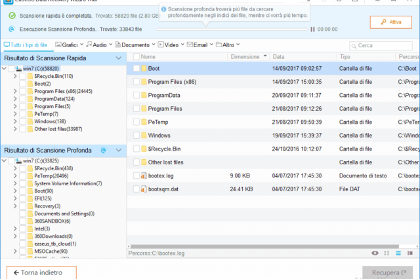This screenshot has height=279, width=420.
Task: Click the Recovery(3) folder icon in tree
Action: [30, 206]
